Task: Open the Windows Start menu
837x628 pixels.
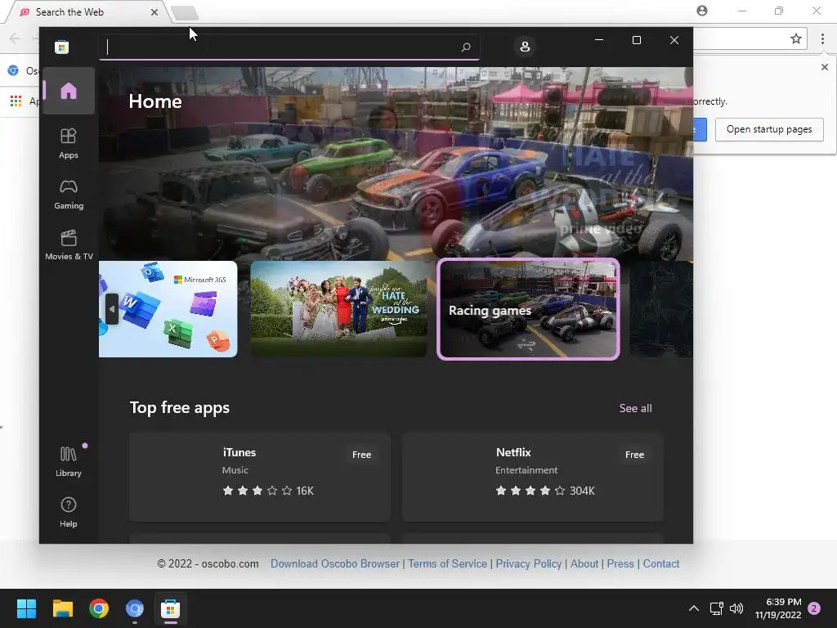Action: [27, 608]
